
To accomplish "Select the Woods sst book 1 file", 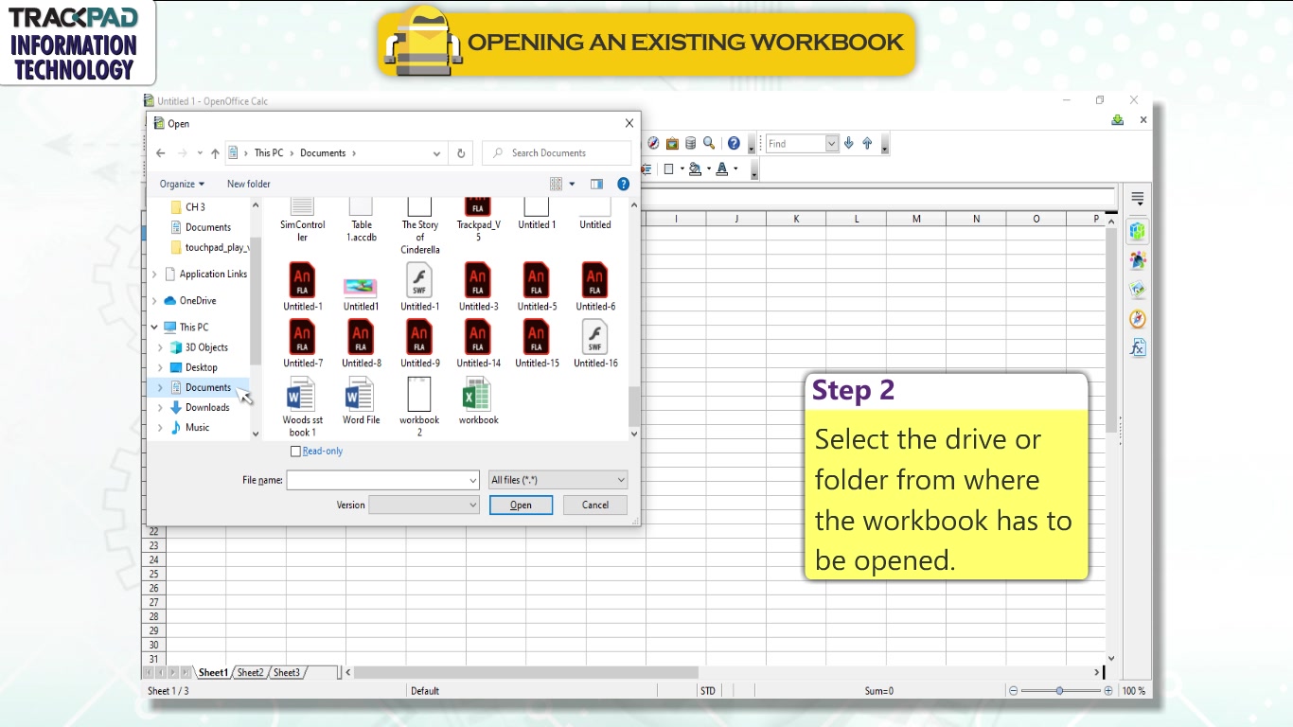I will point(303,407).
